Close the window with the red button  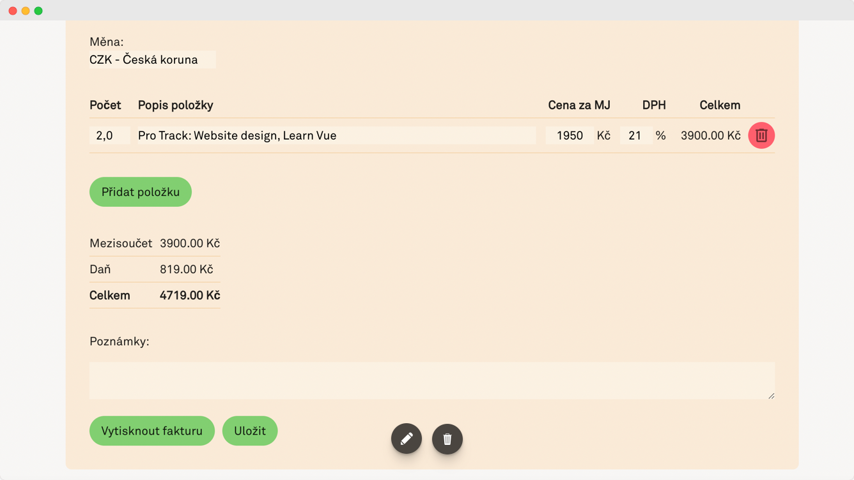tap(13, 11)
